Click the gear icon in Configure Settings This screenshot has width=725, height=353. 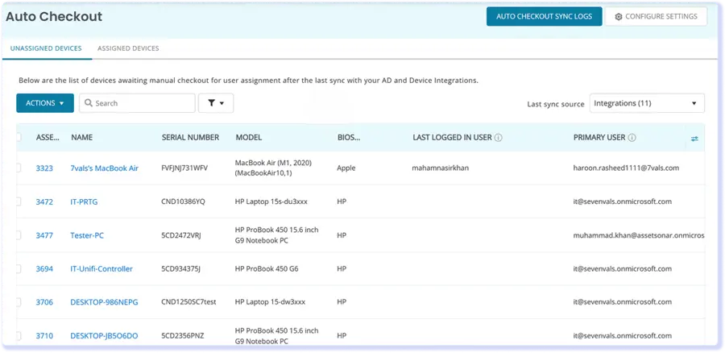[x=619, y=17]
